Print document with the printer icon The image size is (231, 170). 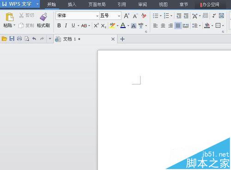click(19, 39)
